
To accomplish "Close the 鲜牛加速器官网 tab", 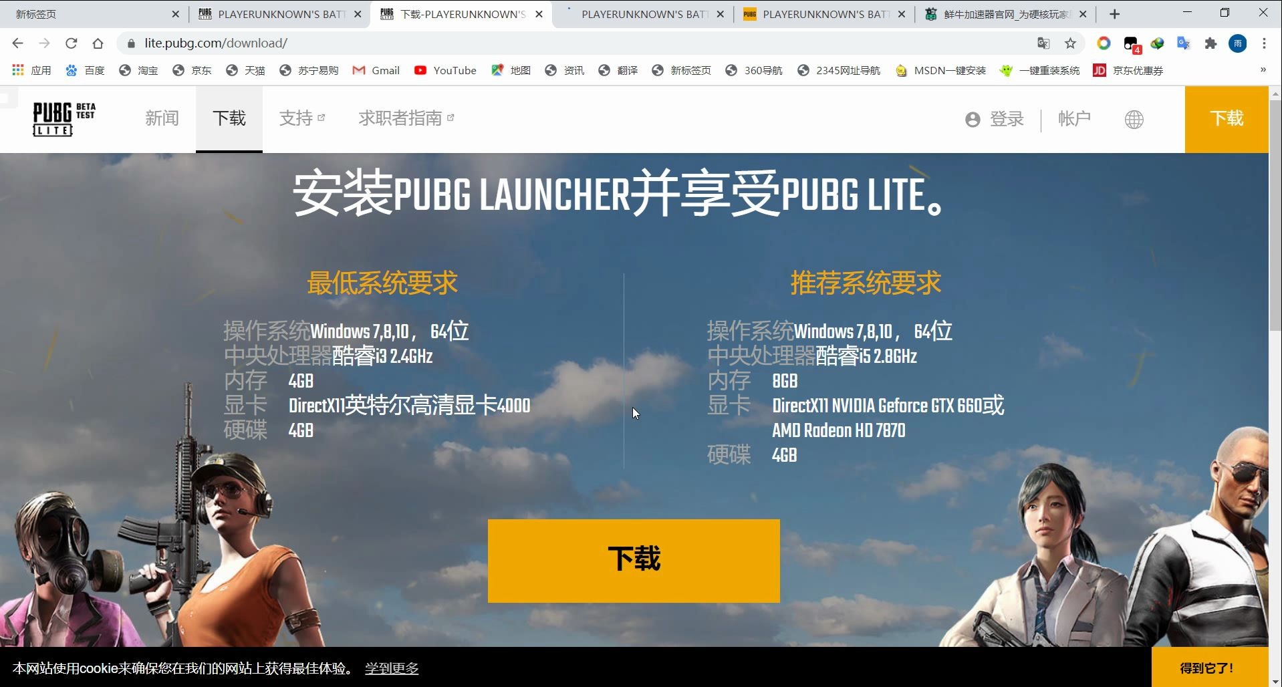I will point(1083,14).
